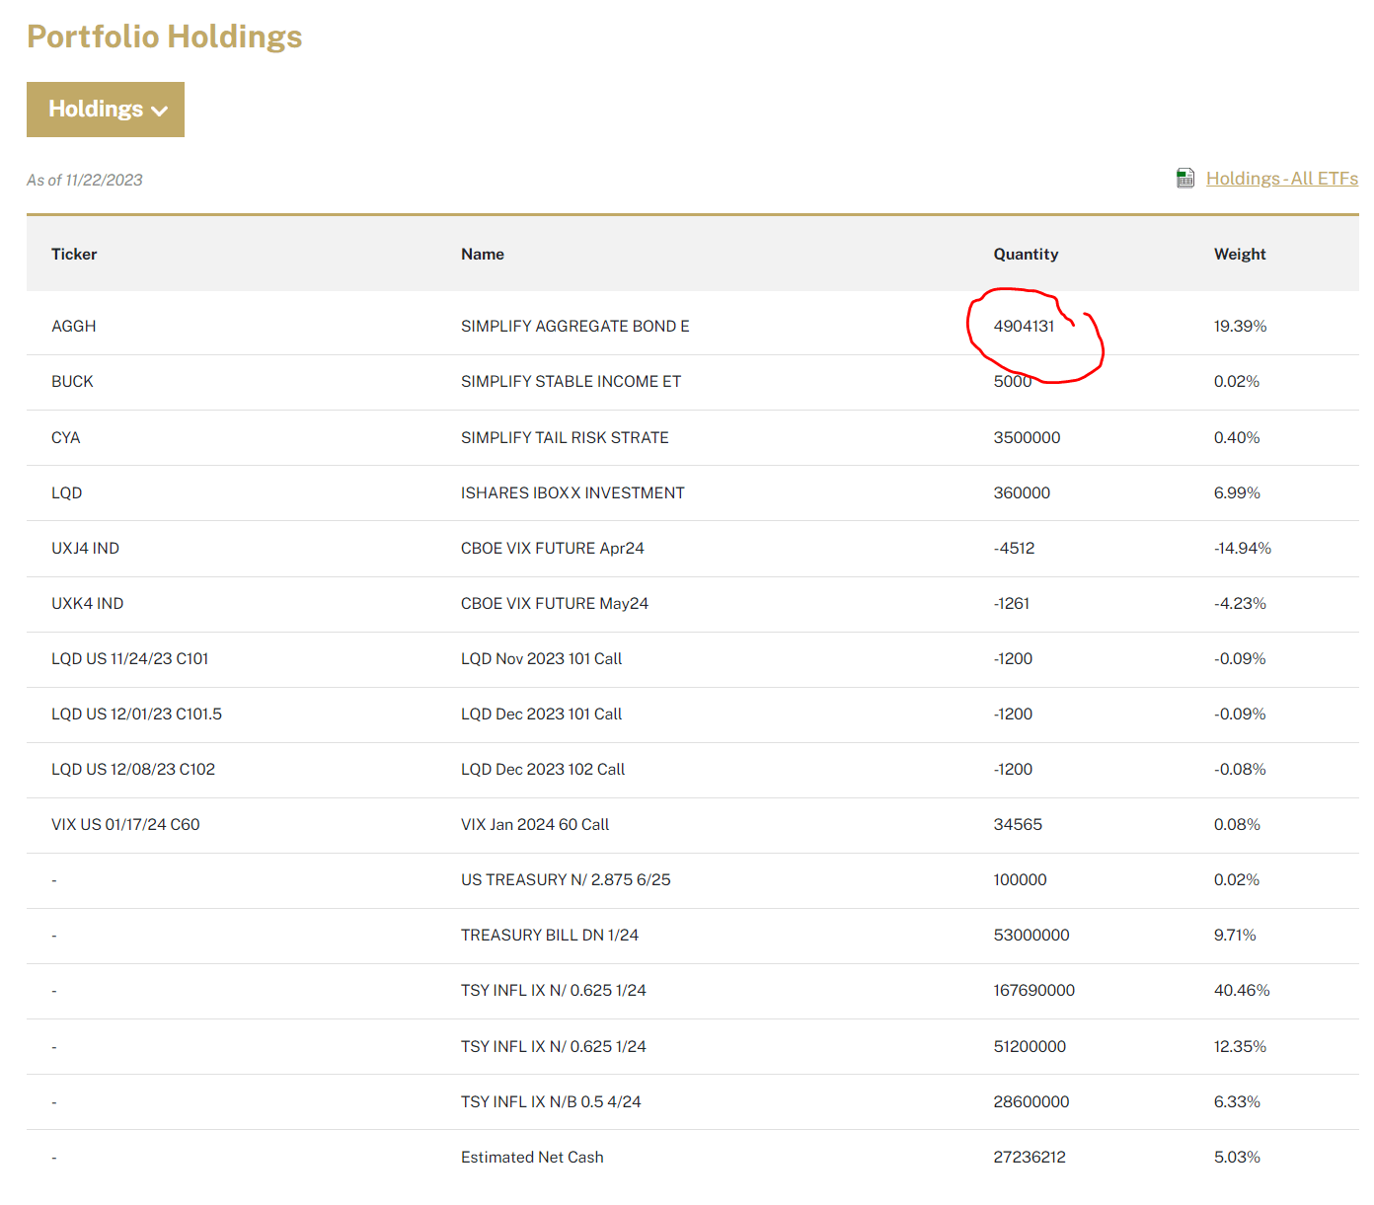This screenshot has width=1374, height=1205.
Task: Select quantity value 360000
Action: click(1022, 492)
